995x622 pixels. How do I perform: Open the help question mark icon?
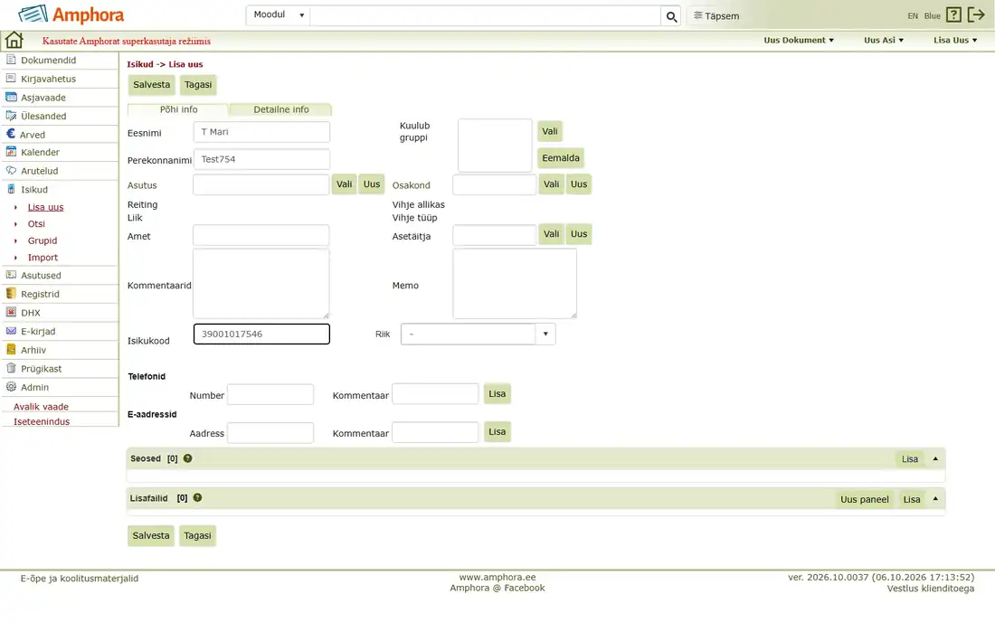[x=953, y=15]
